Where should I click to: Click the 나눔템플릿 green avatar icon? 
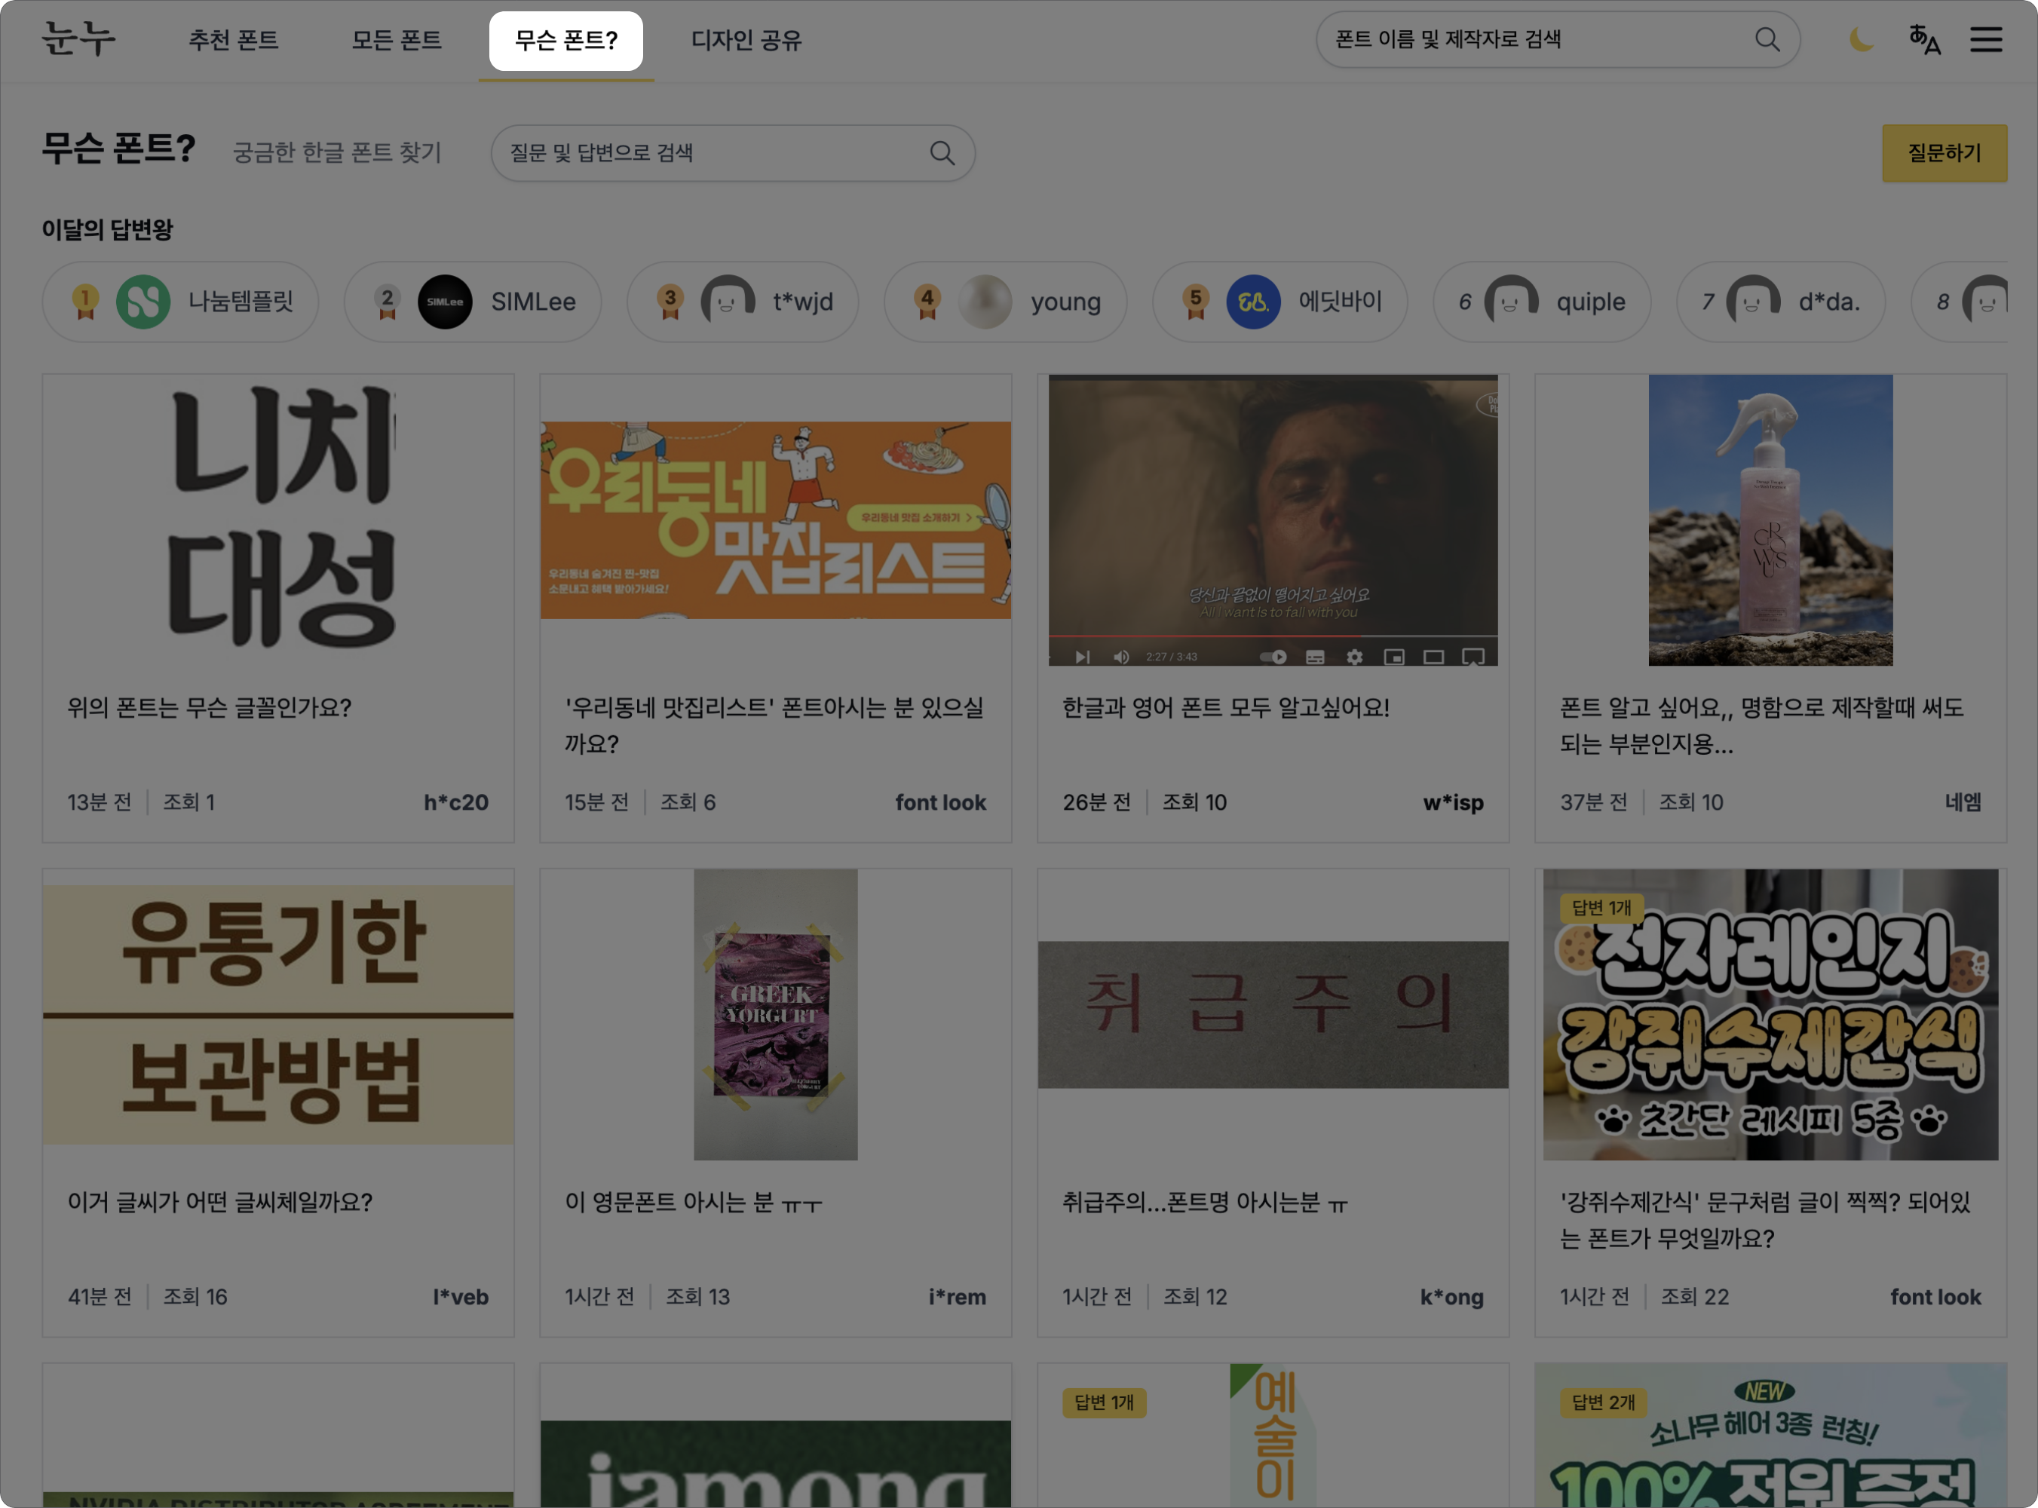pos(143,302)
